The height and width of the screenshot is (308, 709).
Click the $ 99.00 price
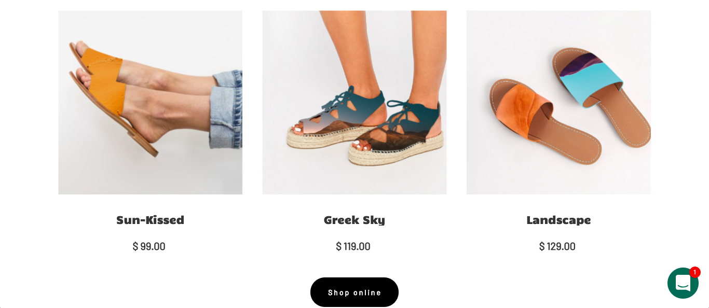(x=149, y=246)
